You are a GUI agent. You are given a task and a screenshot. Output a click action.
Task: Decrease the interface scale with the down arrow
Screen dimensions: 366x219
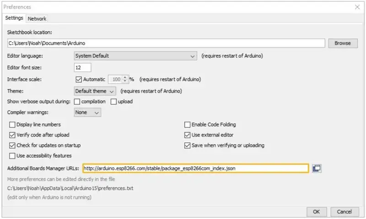[x=125, y=81]
